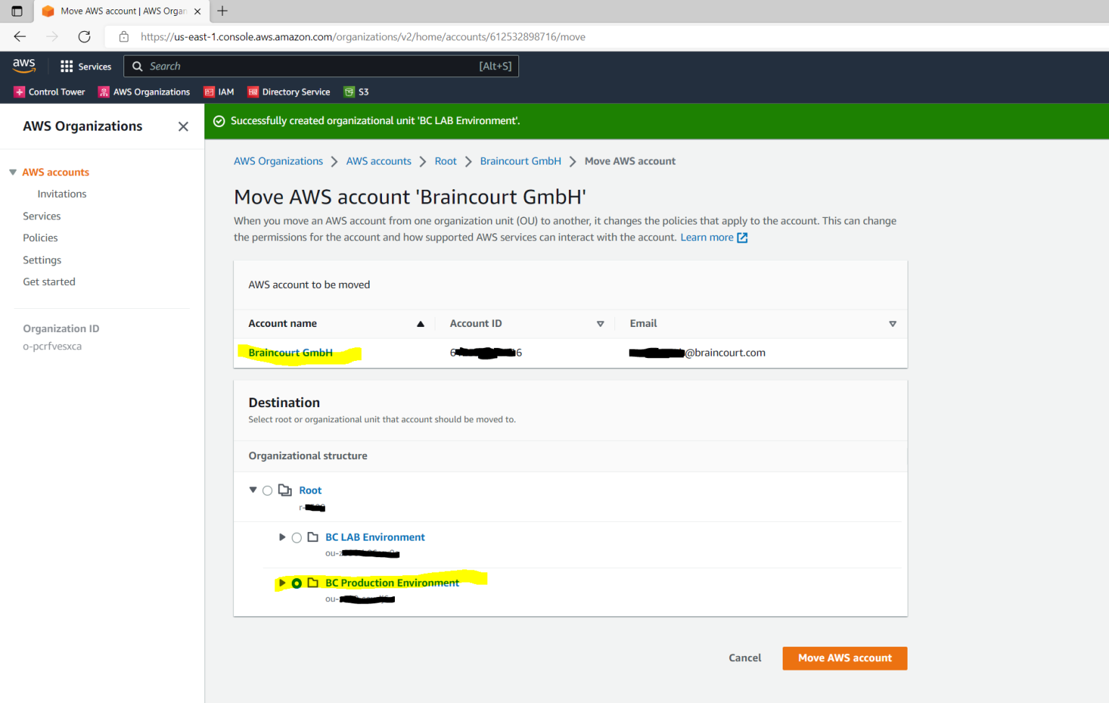
Task: Click the AWS home logo
Action: [x=24, y=66]
